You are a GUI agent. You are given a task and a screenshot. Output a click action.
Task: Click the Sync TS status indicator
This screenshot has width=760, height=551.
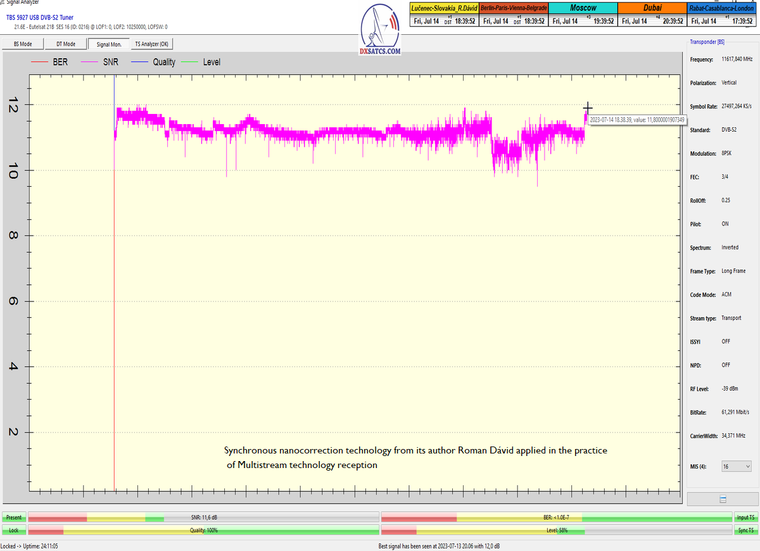745,530
